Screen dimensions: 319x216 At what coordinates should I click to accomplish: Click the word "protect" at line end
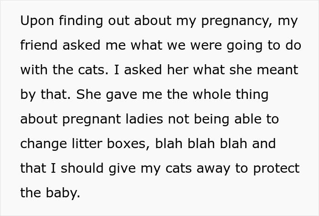click(x=275, y=169)
